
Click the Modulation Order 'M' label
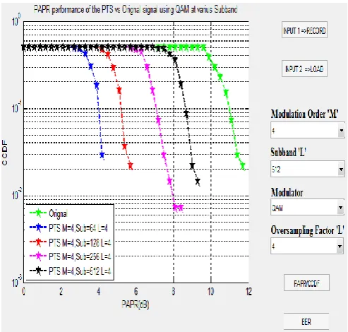[x=305, y=114]
